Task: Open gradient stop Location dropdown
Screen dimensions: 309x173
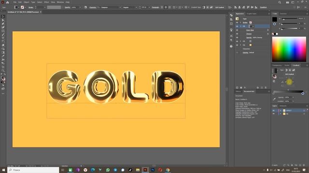Action: pyautogui.click(x=293, y=101)
